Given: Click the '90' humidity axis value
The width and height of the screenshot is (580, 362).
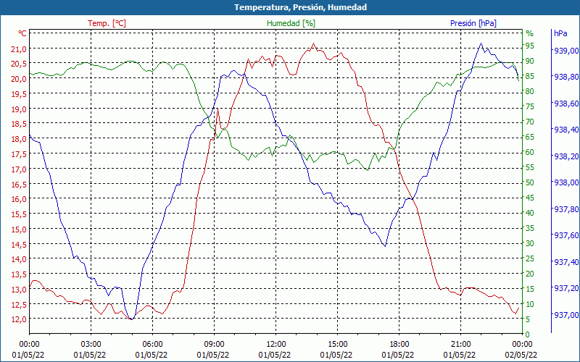Looking at the screenshot, I should click(530, 61).
